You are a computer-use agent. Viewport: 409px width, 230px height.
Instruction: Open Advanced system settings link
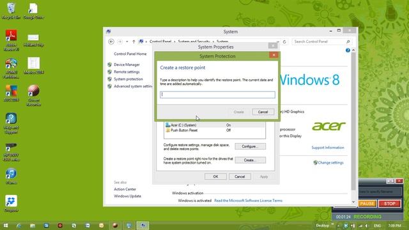pyautogui.click(x=133, y=86)
